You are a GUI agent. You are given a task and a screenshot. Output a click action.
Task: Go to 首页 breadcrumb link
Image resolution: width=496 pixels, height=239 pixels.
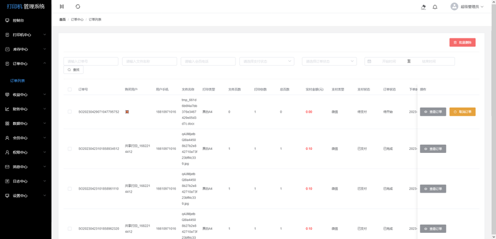coord(63,20)
